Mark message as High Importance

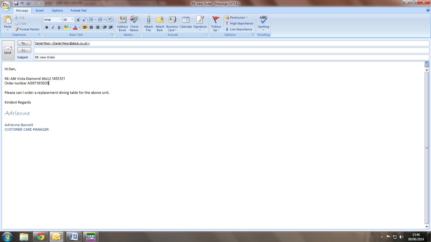tap(239, 23)
